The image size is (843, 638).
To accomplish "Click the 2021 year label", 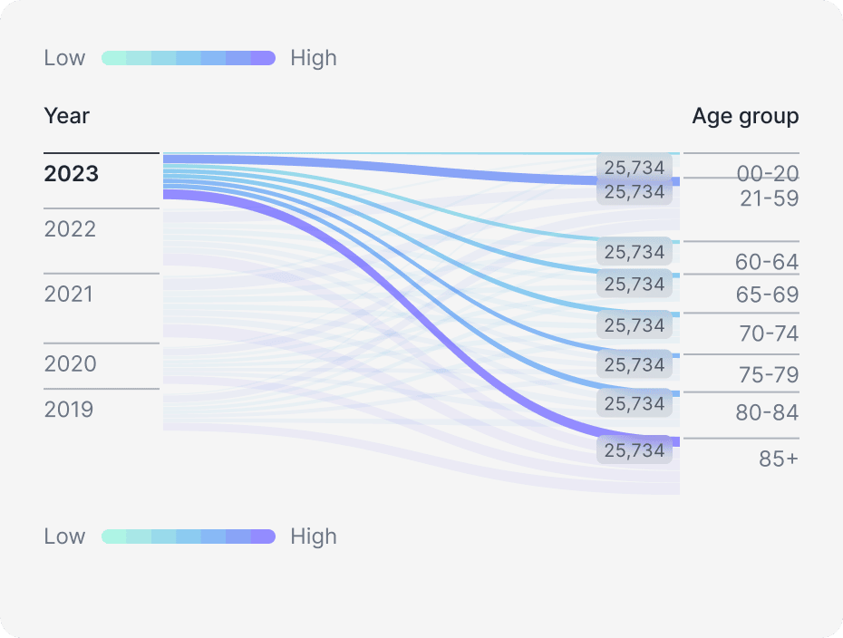I will coord(69,295).
